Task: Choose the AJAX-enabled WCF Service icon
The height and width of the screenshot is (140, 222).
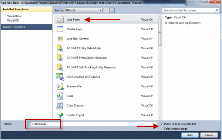Action: 60,77
